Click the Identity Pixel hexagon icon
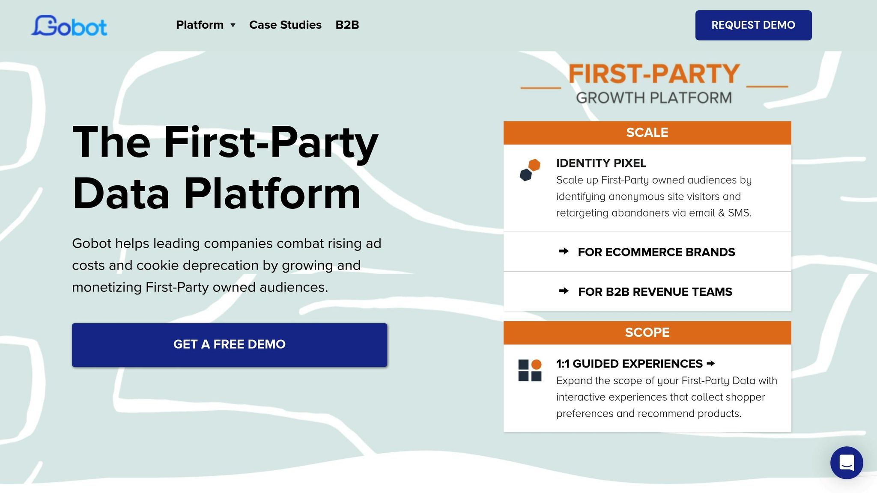 [x=530, y=170]
